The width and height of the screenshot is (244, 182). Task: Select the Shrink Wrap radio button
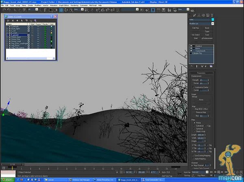tap(194, 132)
